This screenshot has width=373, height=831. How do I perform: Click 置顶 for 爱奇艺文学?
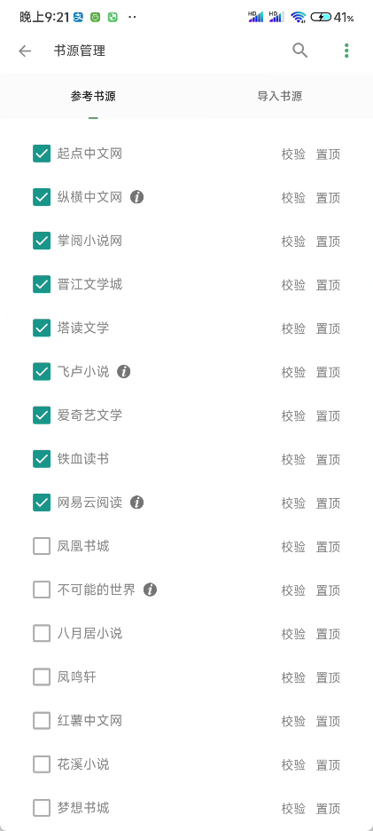(x=328, y=415)
